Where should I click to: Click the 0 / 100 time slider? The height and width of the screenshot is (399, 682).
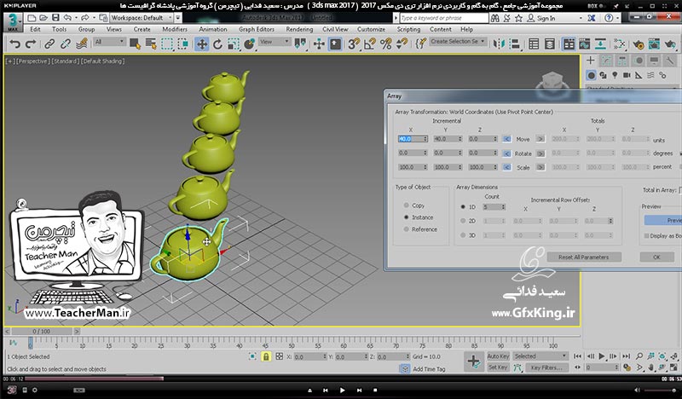coord(41,332)
